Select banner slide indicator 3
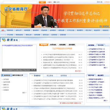Screen dimensions: 110x110 coord(104,26)
